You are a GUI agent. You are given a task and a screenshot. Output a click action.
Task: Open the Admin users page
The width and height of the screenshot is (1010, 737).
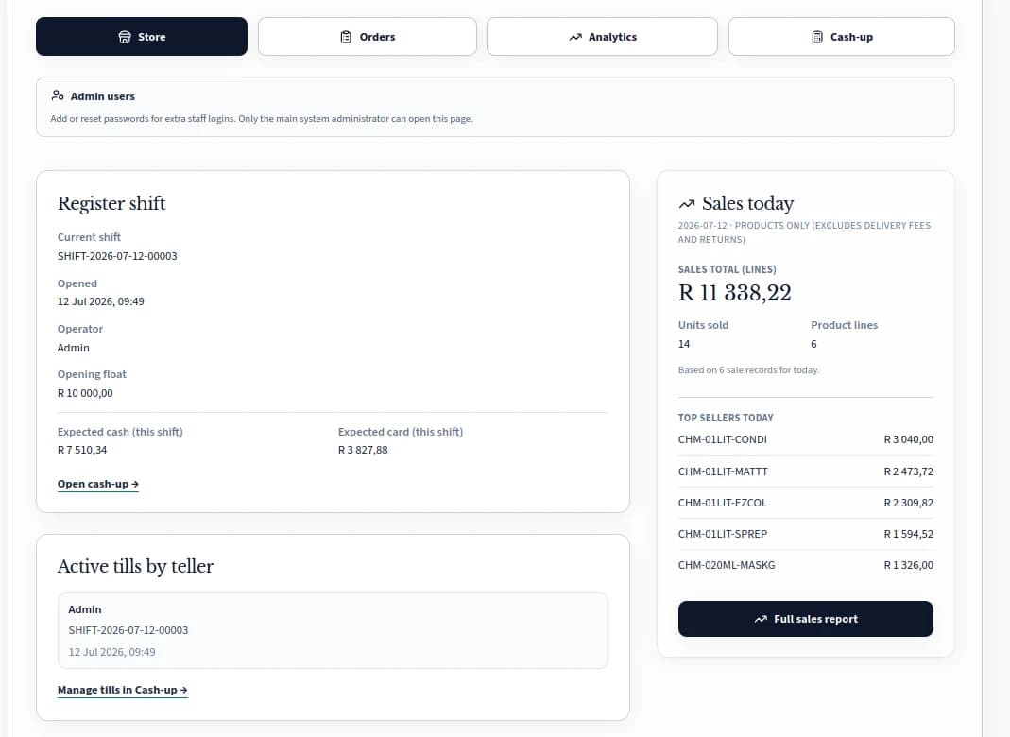pyautogui.click(x=495, y=107)
